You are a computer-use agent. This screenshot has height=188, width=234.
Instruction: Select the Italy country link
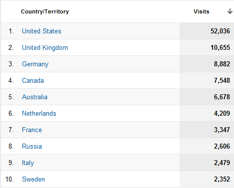click(28, 163)
